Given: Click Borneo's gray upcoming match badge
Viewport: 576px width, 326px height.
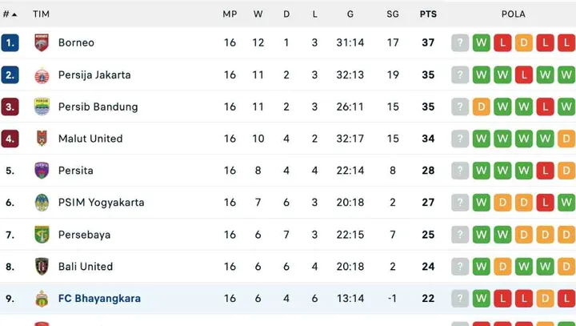Looking at the screenshot, I should 460,42.
